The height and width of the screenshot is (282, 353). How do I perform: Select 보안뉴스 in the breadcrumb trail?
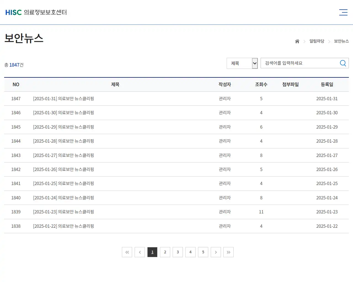click(341, 41)
